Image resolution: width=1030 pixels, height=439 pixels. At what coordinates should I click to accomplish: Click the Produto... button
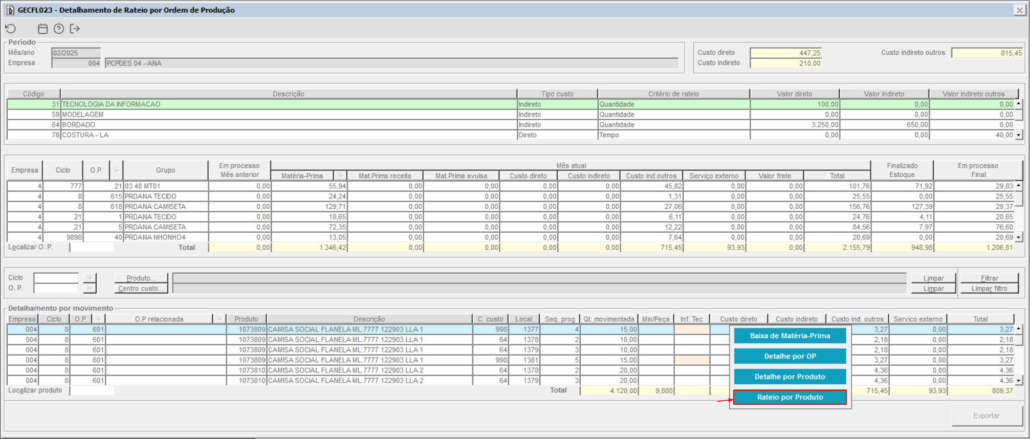(x=141, y=278)
